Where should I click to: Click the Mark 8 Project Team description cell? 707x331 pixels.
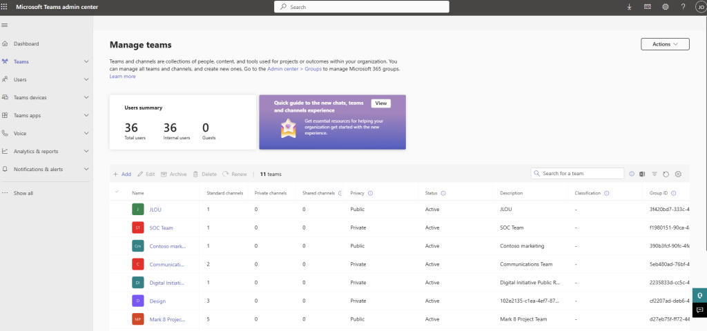(x=523, y=319)
